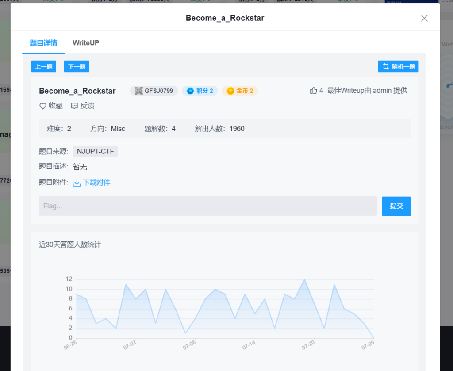Click the heart favorite icon
The width and height of the screenshot is (453, 371).
43,106
